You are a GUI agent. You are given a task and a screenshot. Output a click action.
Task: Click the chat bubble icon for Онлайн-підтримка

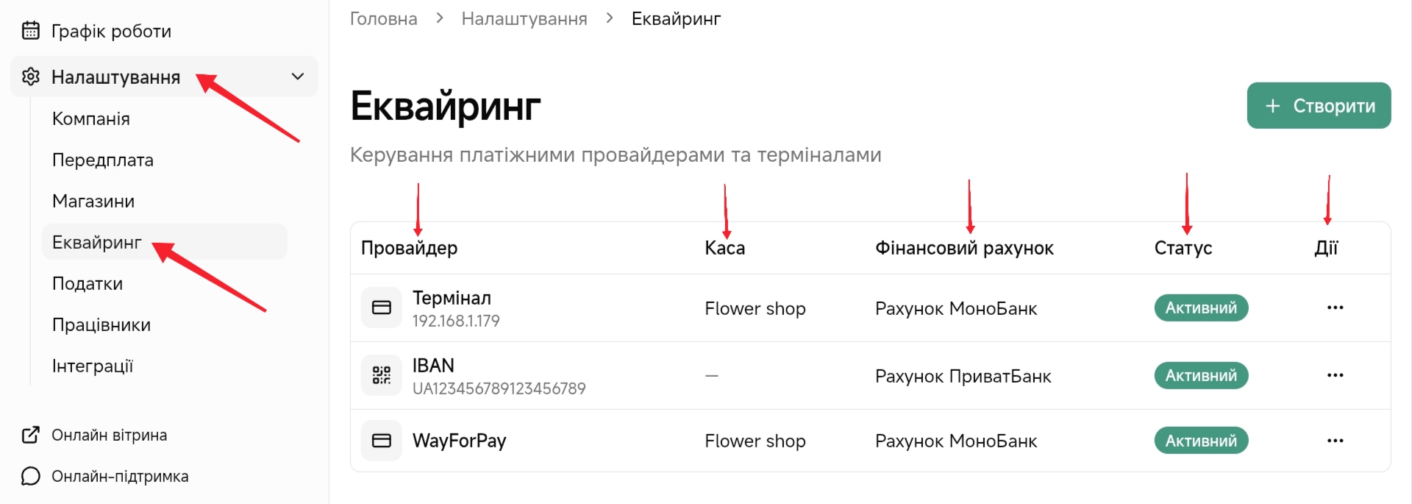[x=30, y=477]
